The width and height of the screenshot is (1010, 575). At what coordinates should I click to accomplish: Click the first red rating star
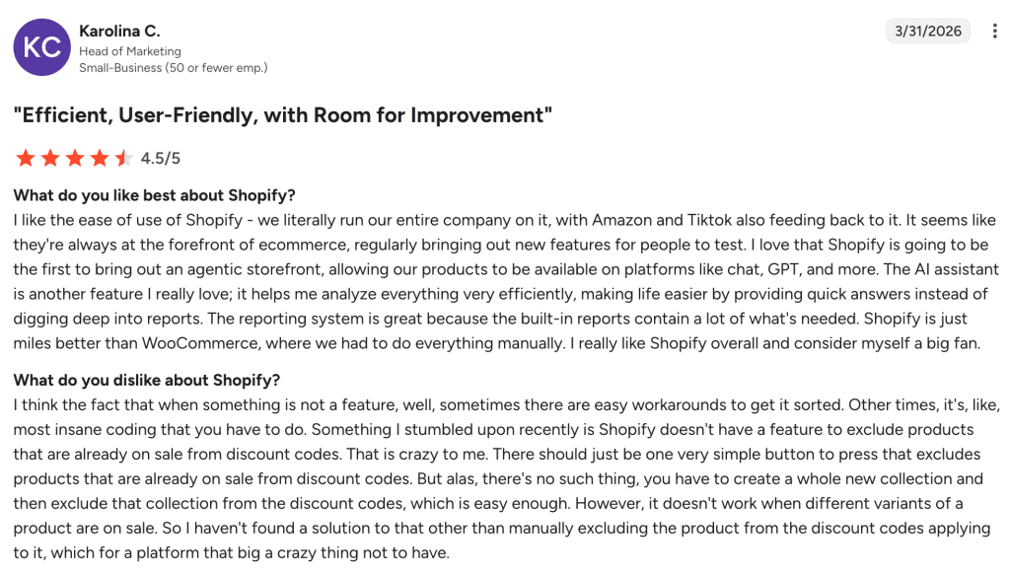(x=26, y=158)
